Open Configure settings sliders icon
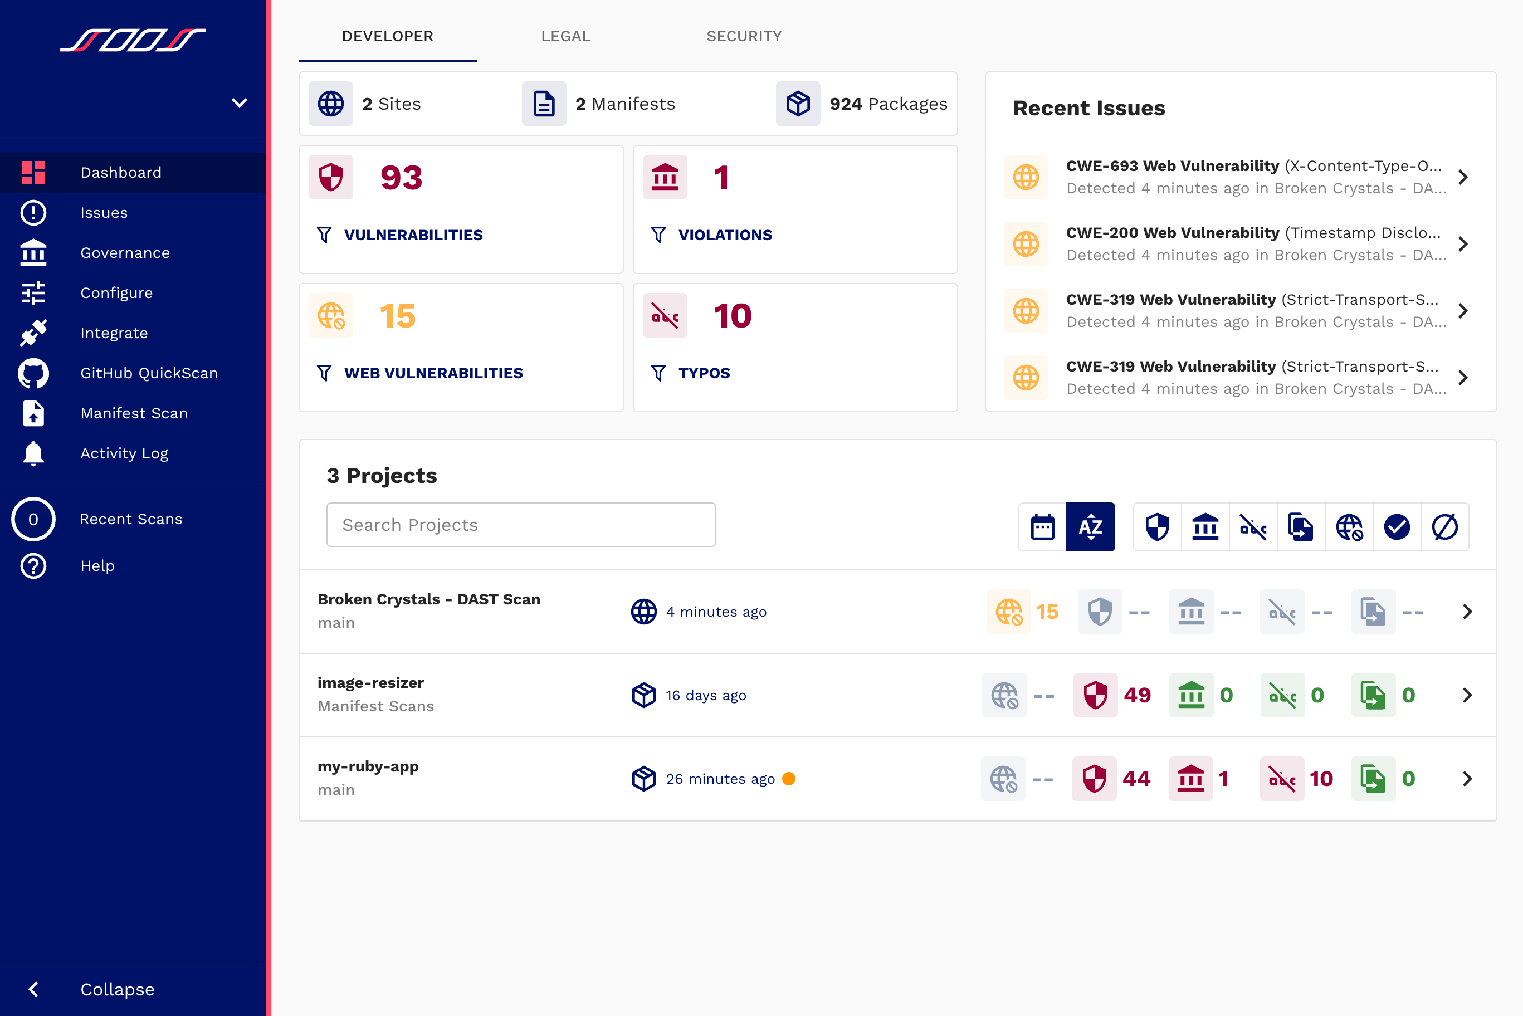The image size is (1523, 1016). point(33,293)
